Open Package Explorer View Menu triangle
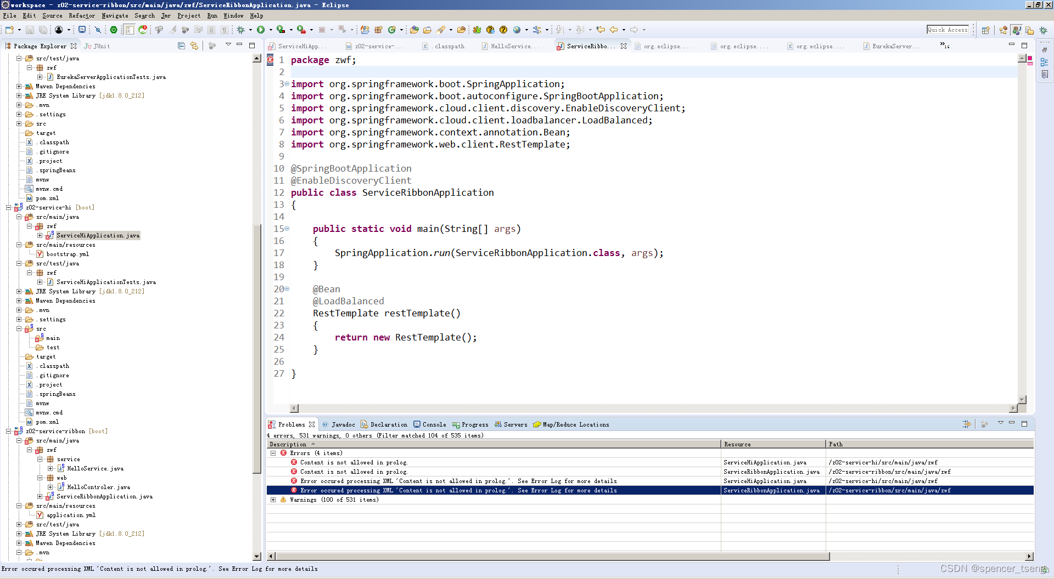 tap(228, 44)
